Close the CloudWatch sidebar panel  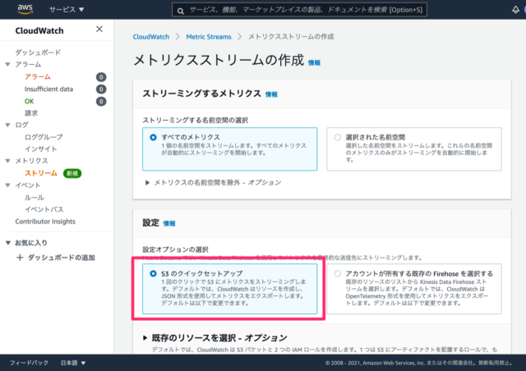click(99, 30)
